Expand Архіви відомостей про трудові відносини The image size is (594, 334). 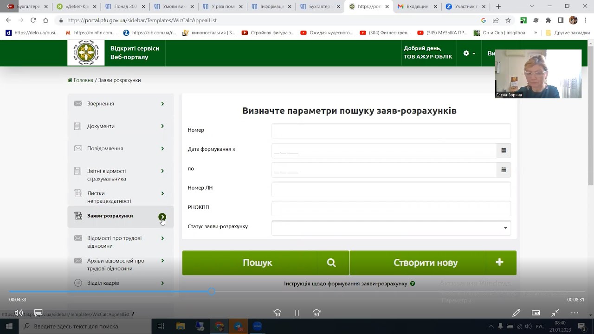[x=162, y=261]
